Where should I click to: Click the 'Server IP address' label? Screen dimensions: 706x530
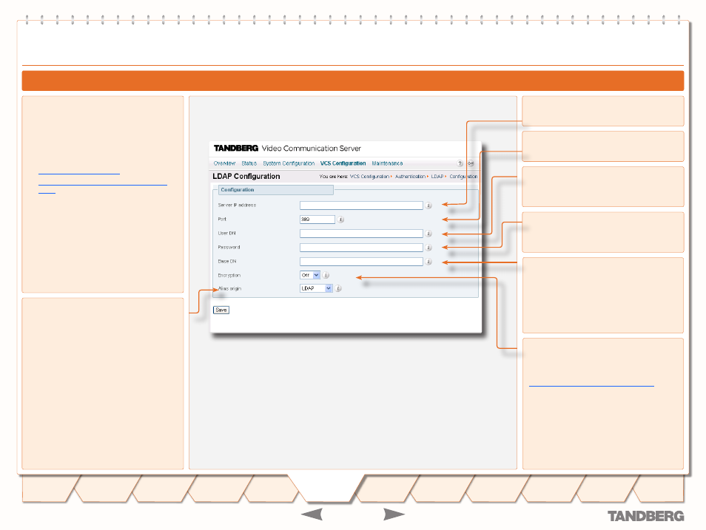pos(237,205)
